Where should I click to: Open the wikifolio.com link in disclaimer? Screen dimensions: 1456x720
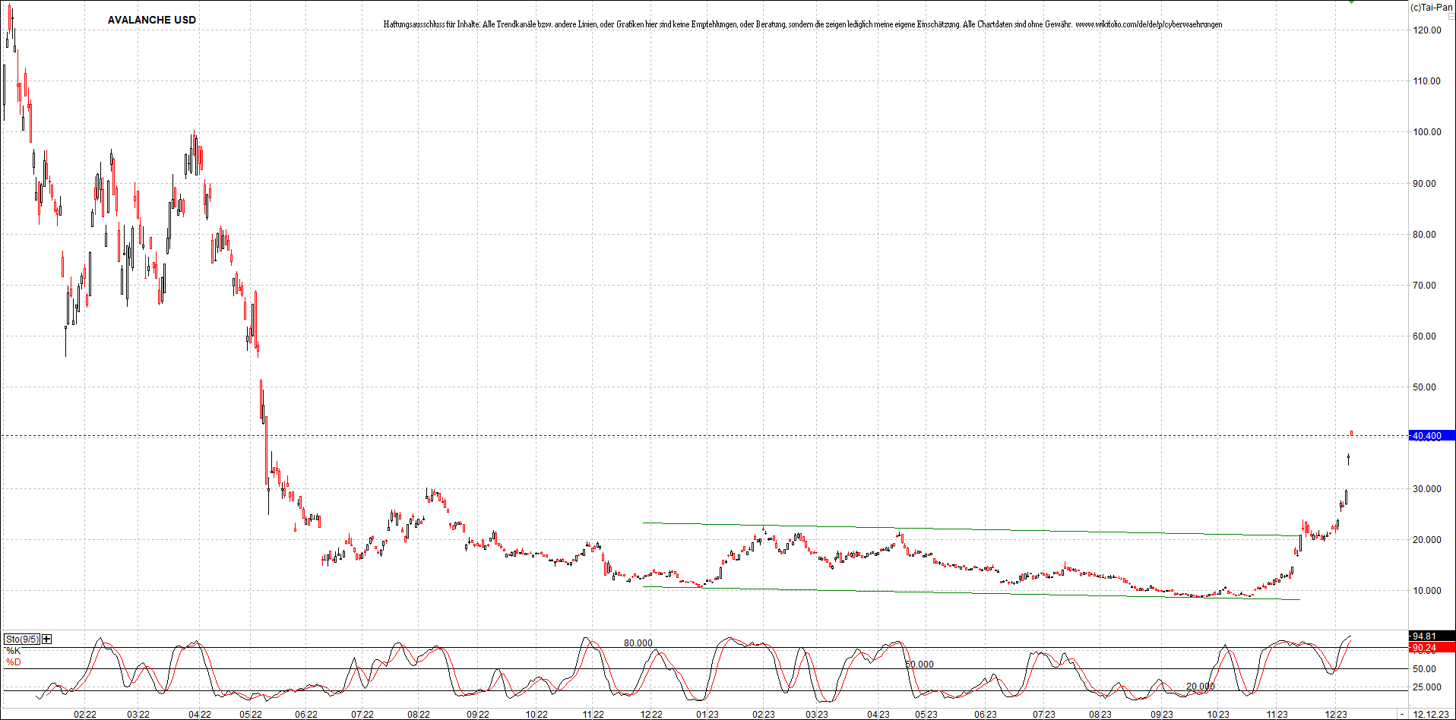(x=1148, y=24)
